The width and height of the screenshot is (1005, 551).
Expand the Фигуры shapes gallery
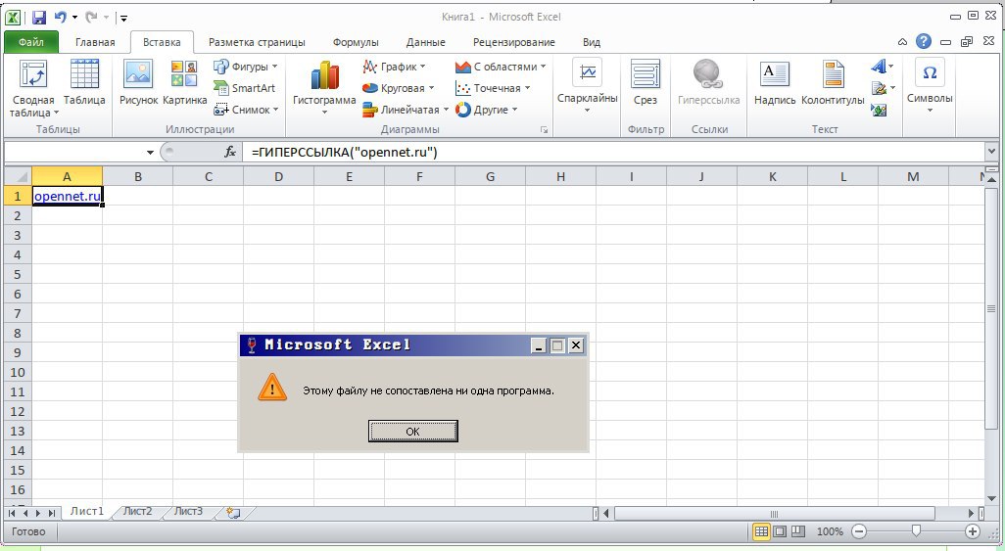pyautogui.click(x=246, y=67)
